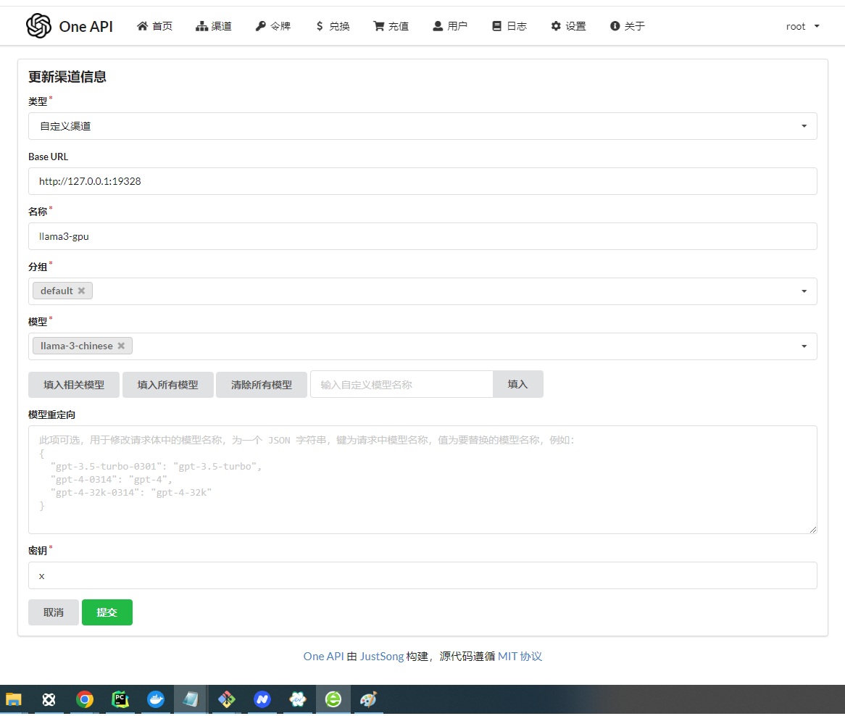Expand the 分组 group dropdown arrow
The image size is (845, 716).
[804, 291]
